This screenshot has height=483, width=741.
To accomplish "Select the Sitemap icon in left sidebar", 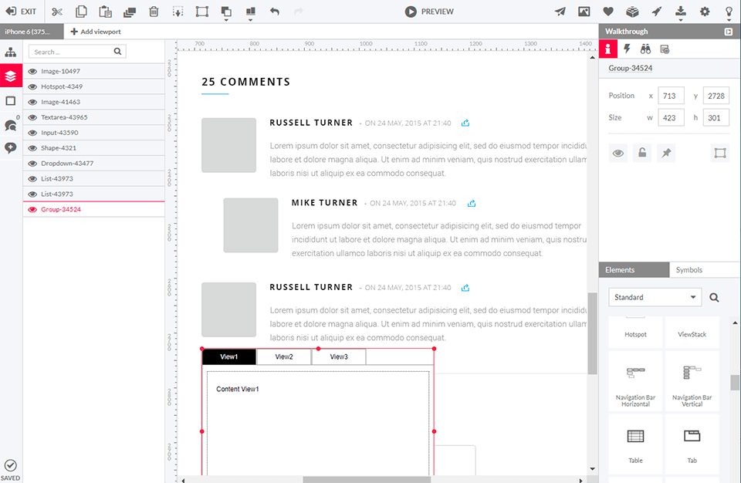I will 11,52.
